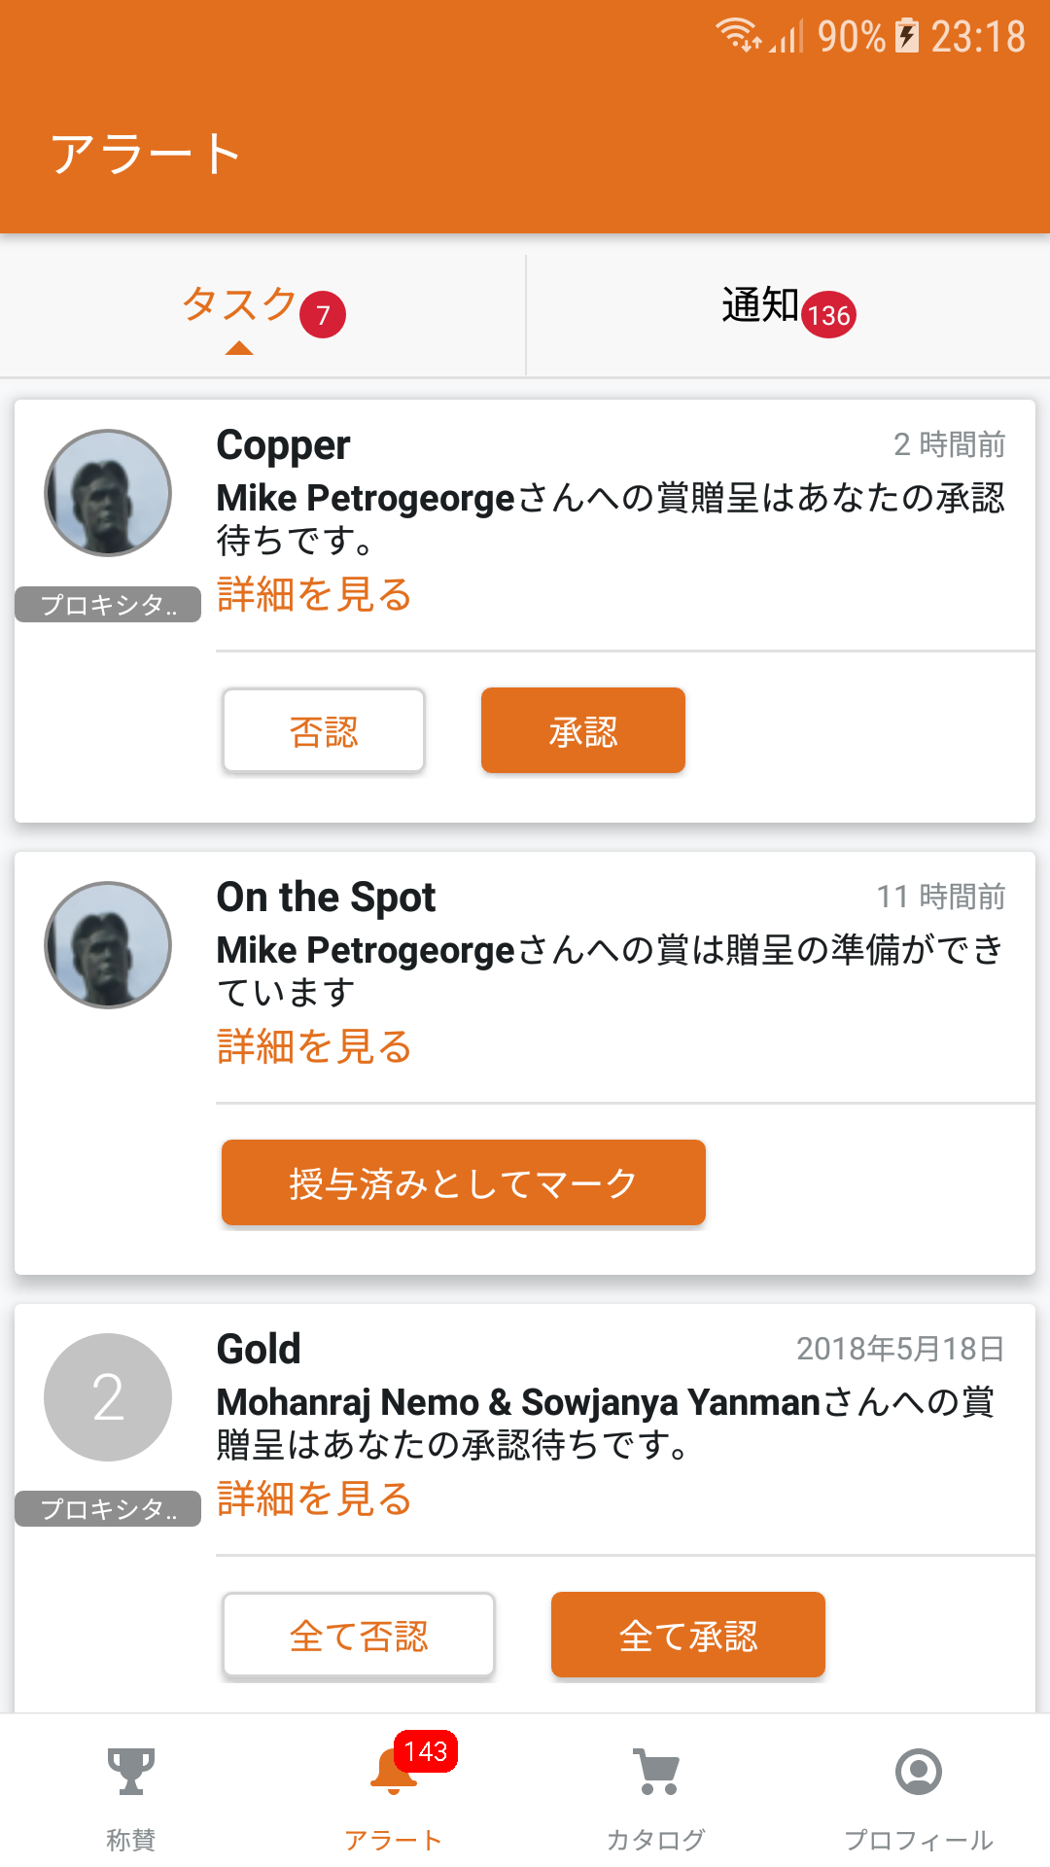This screenshot has width=1050, height=1867.
Task: Tap 否認 on the Copper award
Action: 324,730
